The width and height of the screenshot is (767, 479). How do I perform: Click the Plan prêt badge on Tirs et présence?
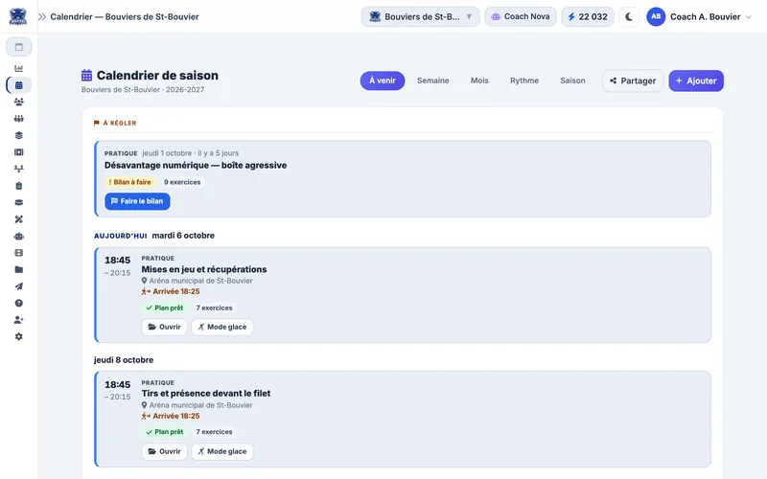pyautogui.click(x=164, y=432)
